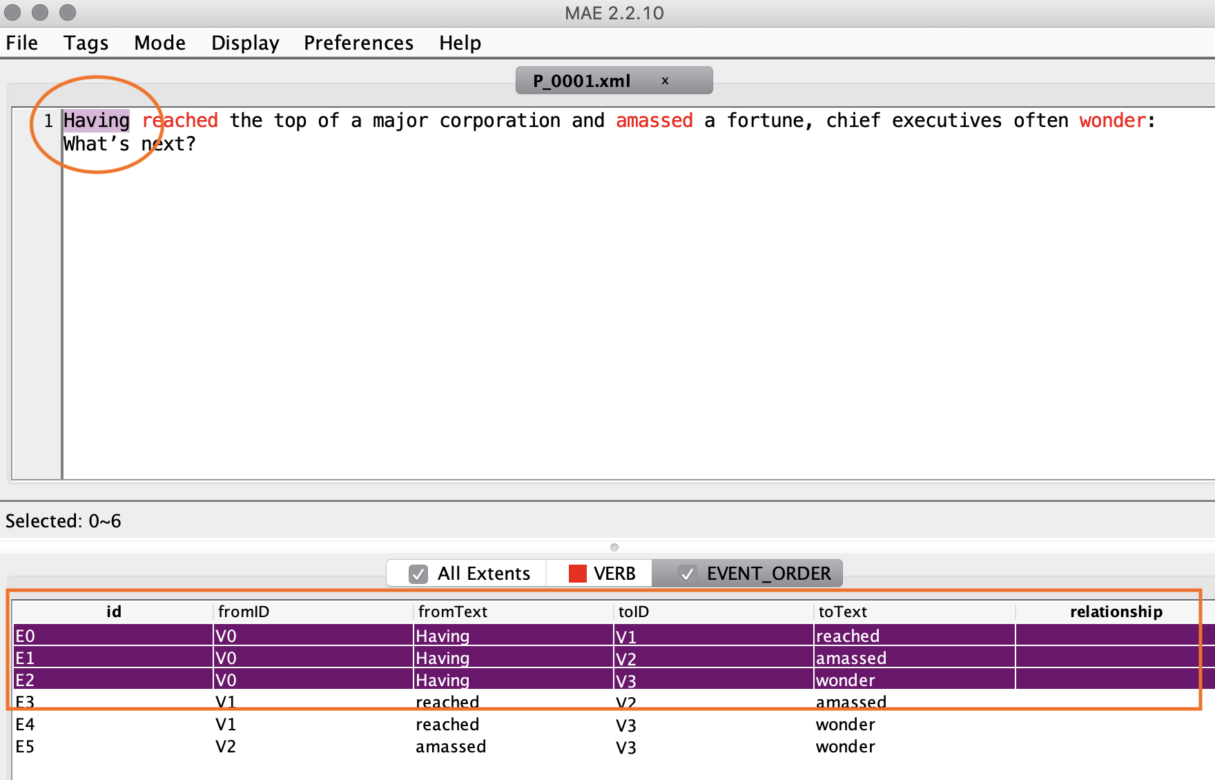This screenshot has height=780, width=1215.
Task: Click the word 'executives' in the document
Action: coord(946,121)
